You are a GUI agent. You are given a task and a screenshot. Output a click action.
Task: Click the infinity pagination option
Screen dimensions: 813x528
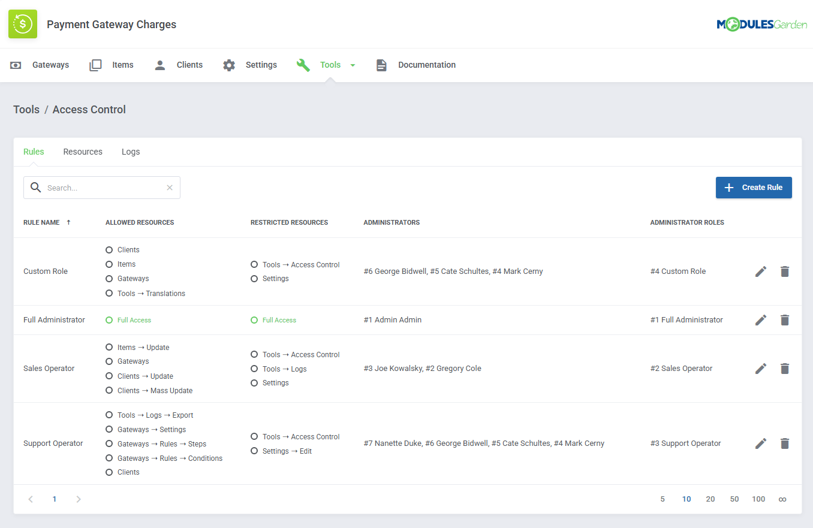(782, 499)
